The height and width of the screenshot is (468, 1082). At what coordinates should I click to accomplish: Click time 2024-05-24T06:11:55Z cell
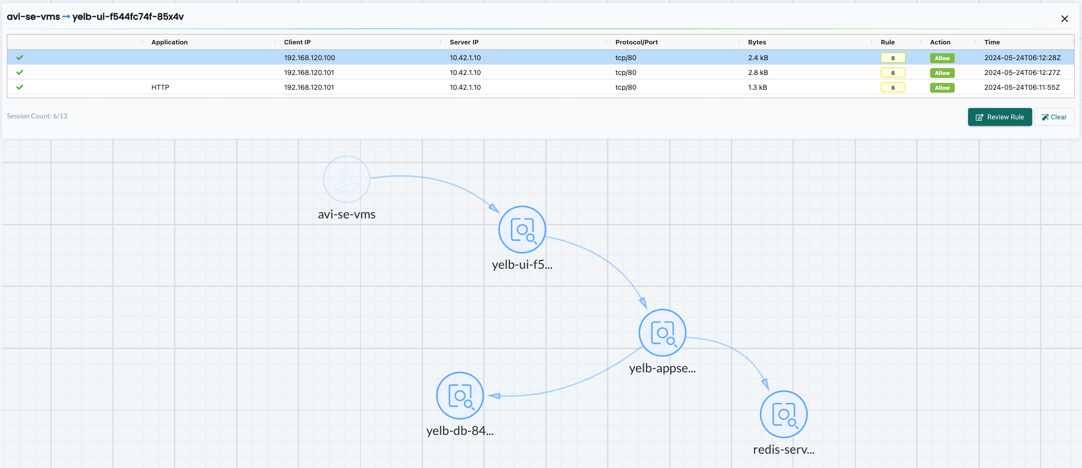(x=1022, y=87)
